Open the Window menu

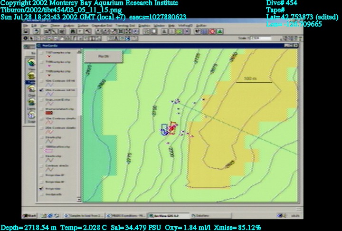159,25
